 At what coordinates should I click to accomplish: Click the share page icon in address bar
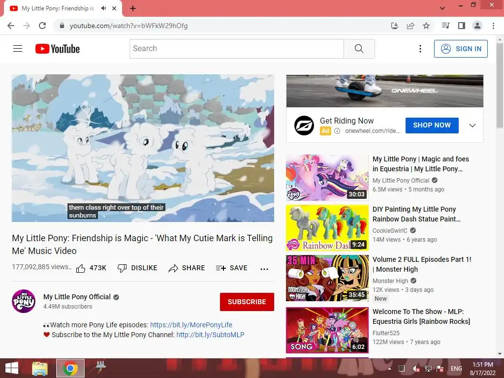[410, 26]
